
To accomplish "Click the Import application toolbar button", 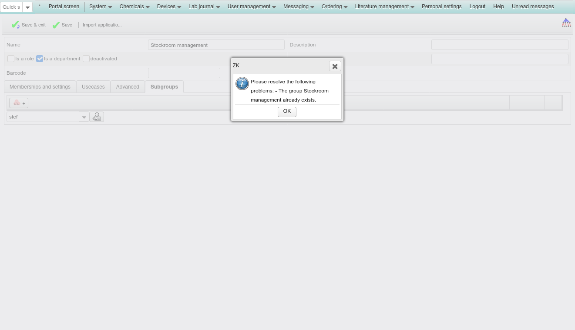I will point(102,25).
